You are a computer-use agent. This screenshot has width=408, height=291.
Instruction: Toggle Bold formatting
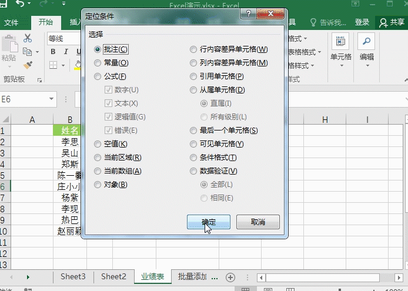[x=53, y=52]
